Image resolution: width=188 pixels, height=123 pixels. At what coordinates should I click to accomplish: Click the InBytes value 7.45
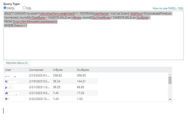tap(56, 93)
